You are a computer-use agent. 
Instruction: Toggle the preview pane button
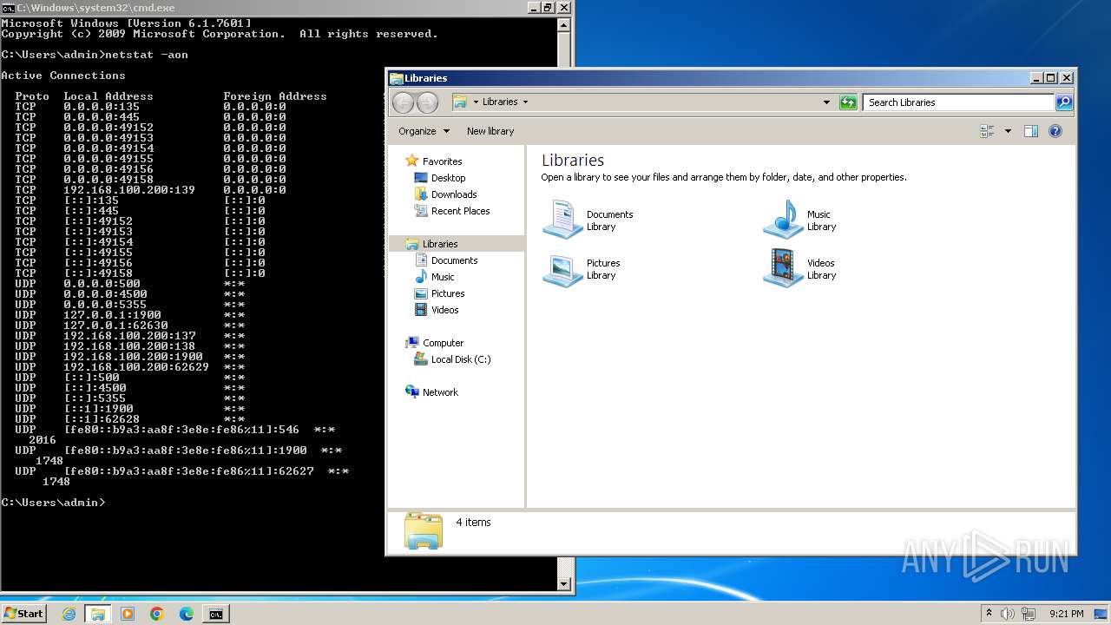click(x=1031, y=131)
